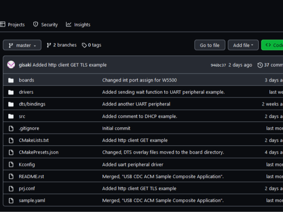
Task: Expand the Add file dropdown
Action: coord(243,45)
